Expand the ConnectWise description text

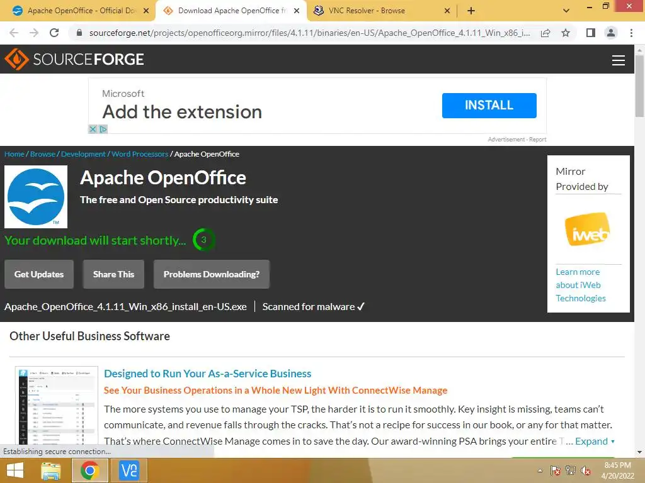[595, 441]
